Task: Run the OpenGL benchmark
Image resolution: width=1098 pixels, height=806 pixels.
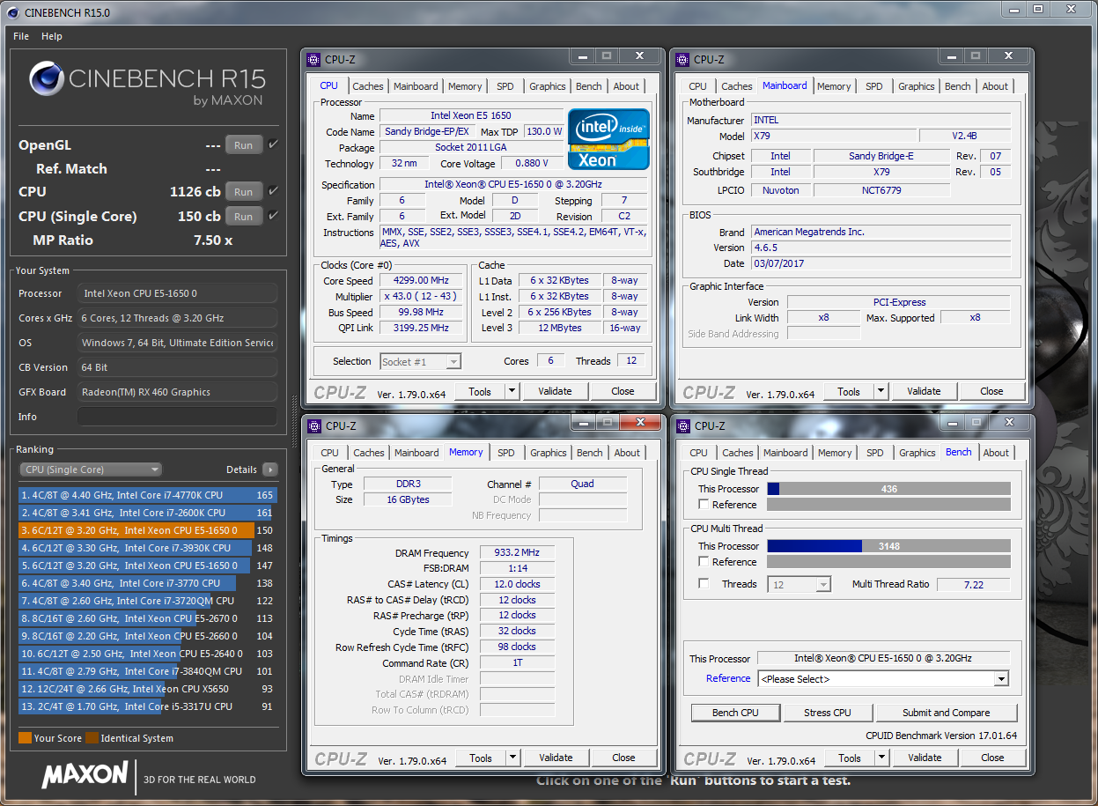Action: pyautogui.click(x=244, y=145)
